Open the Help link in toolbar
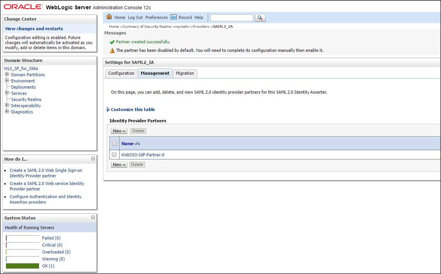Screen dimensions: 441x274 pos(199,17)
